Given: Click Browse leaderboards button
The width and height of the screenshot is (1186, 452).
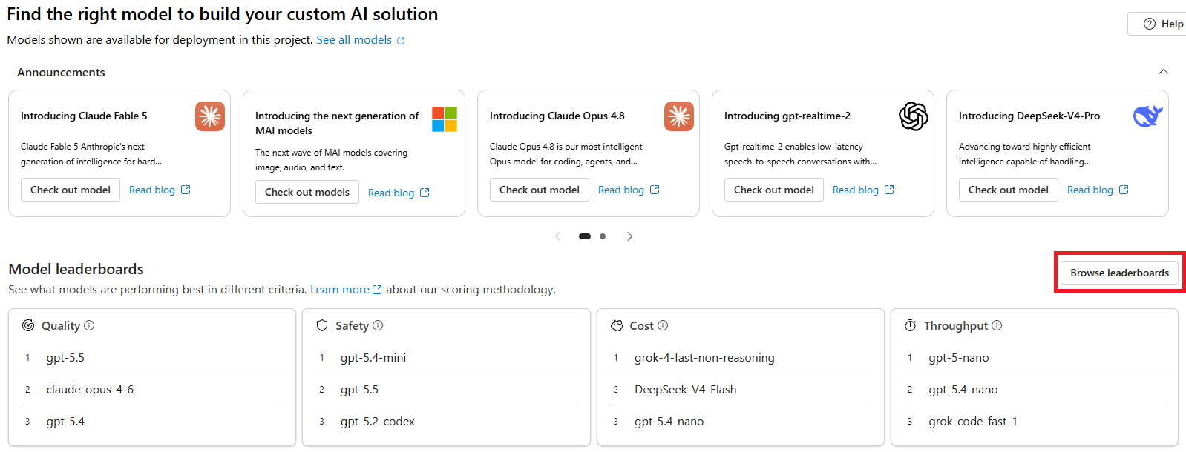Looking at the screenshot, I should (1119, 273).
